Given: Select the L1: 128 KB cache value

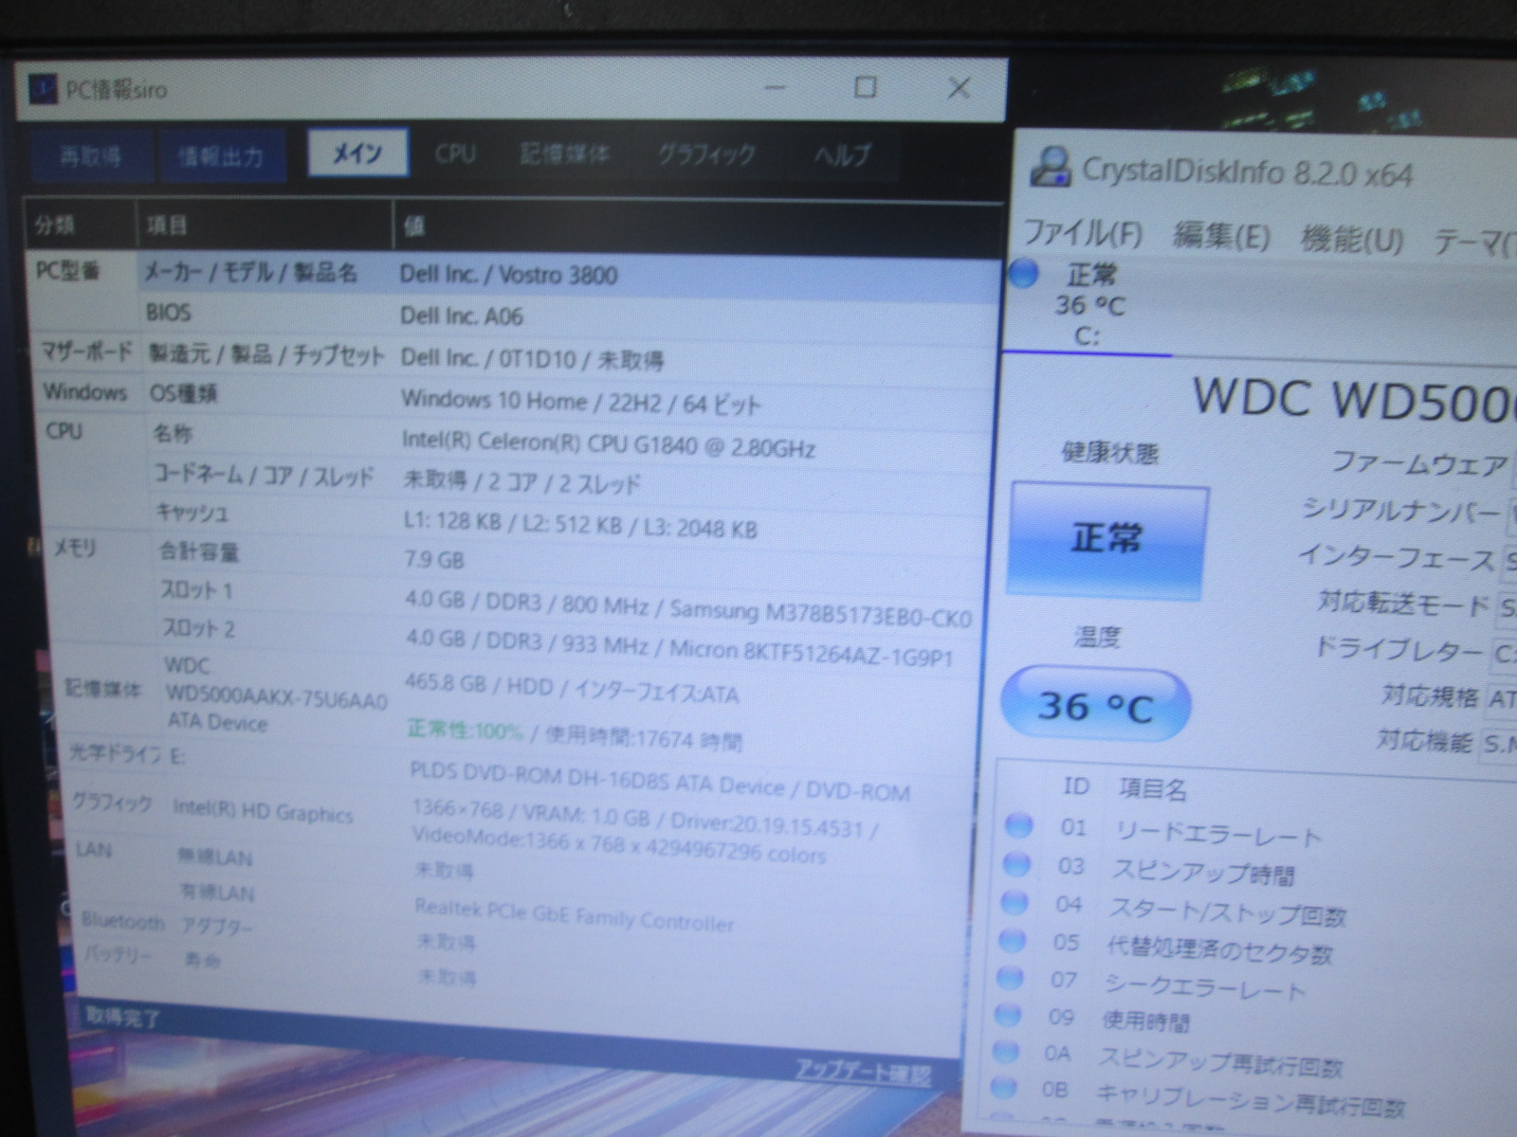Looking at the screenshot, I should pyautogui.click(x=580, y=526).
